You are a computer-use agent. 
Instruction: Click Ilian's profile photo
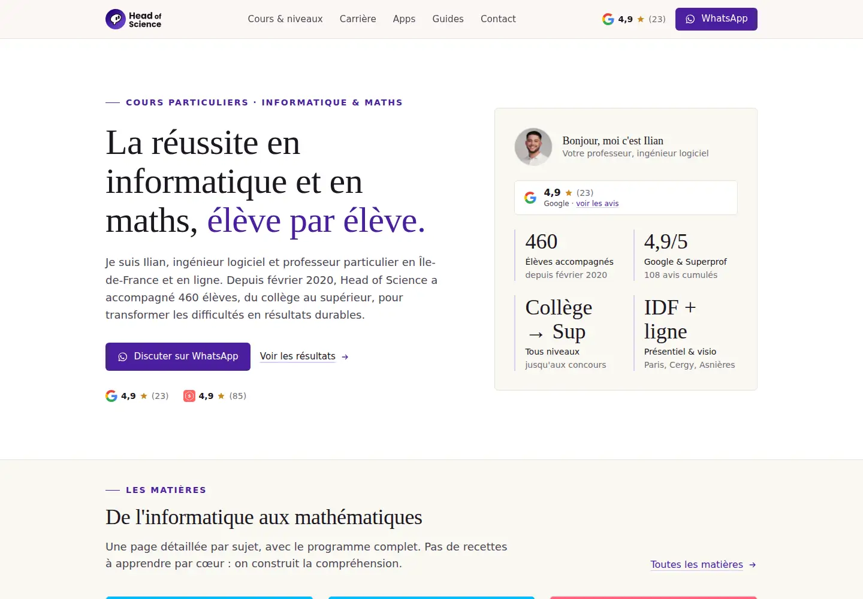tap(533, 147)
